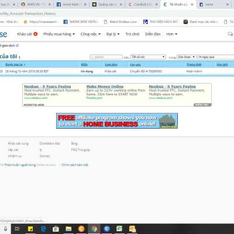The image size is (234, 234).
Task: Sort by the third column header after Kiểu
Action: [x=111, y=64]
